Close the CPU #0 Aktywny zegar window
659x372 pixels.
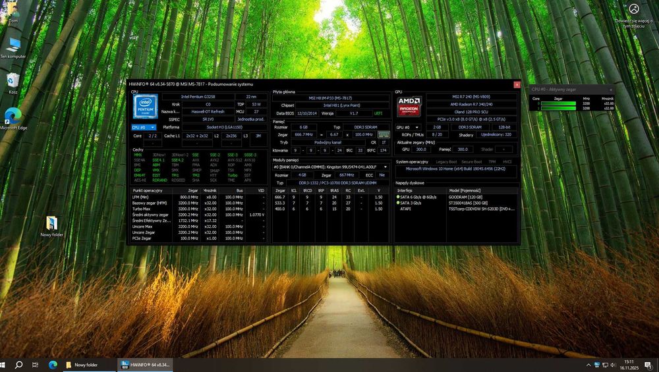[x=611, y=90]
